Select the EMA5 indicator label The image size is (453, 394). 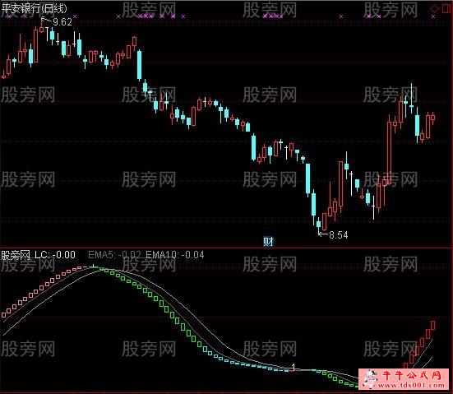[114, 255]
